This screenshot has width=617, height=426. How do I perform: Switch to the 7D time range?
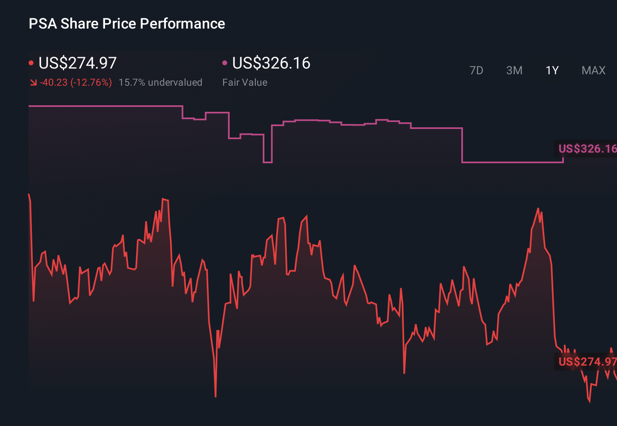coord(477,70)
